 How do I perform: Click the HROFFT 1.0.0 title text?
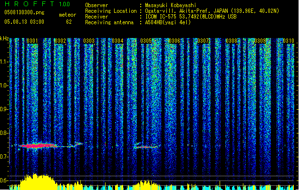(38, 4)
